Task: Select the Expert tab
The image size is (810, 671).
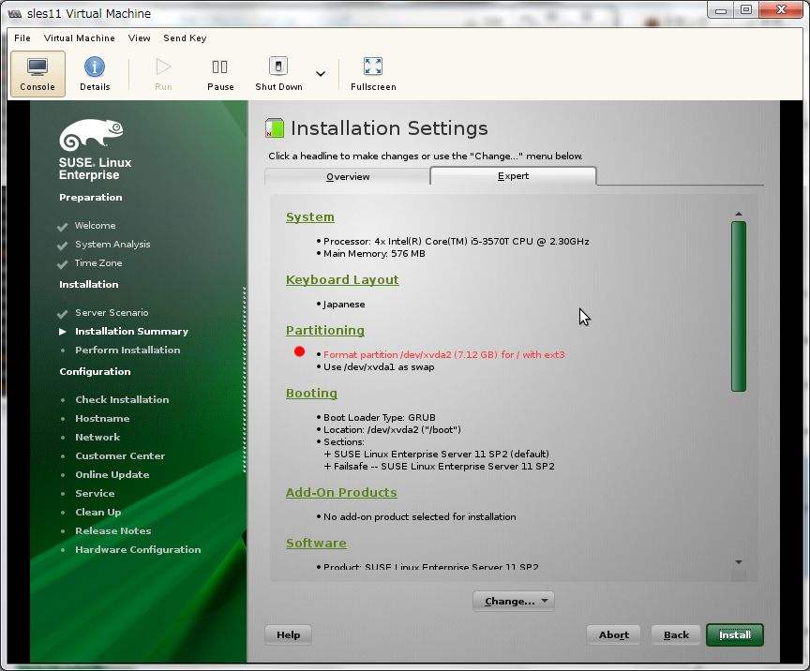Action: tap(513, 175)
